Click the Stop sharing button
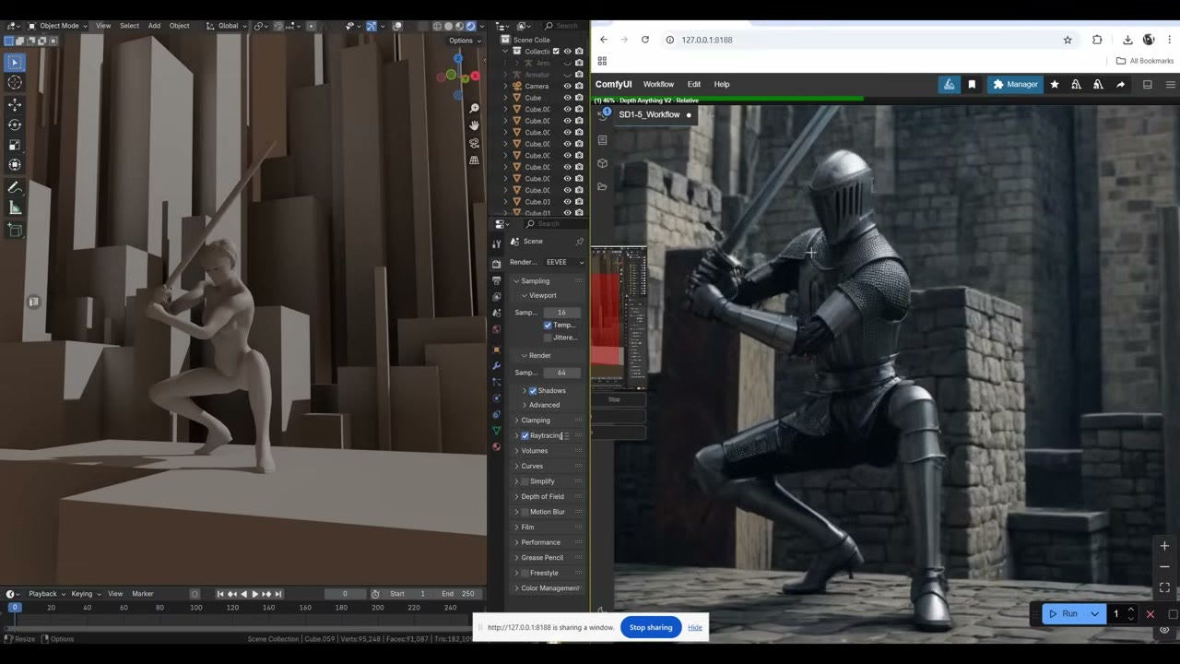Screen dimensions: 1180x664 pos(651,627)
